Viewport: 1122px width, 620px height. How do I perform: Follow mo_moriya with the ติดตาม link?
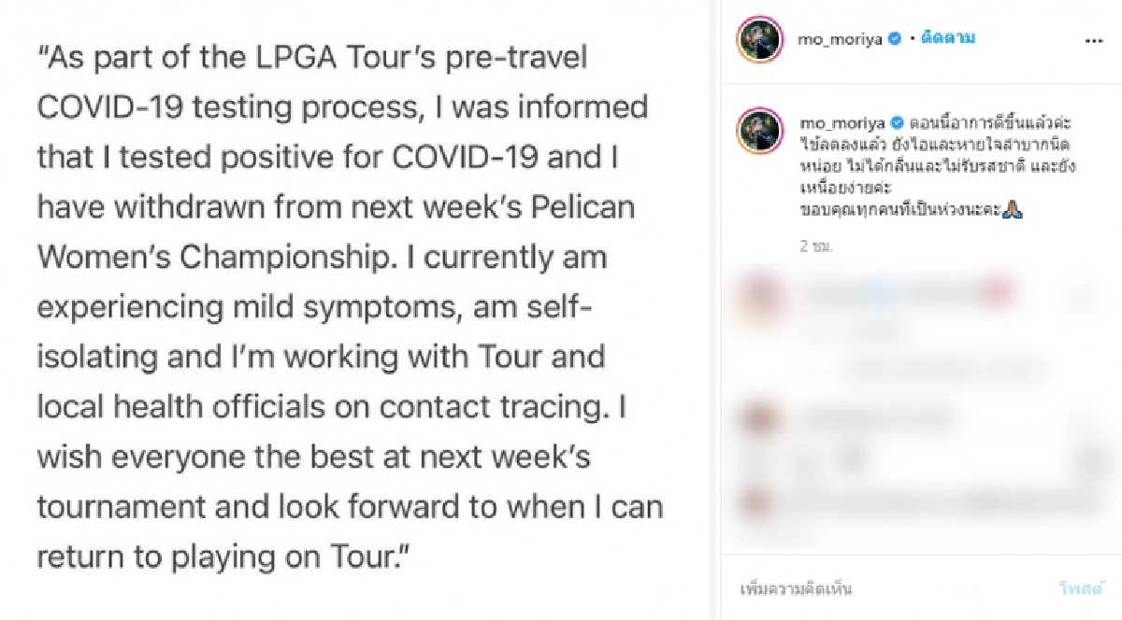click(948, 38)
